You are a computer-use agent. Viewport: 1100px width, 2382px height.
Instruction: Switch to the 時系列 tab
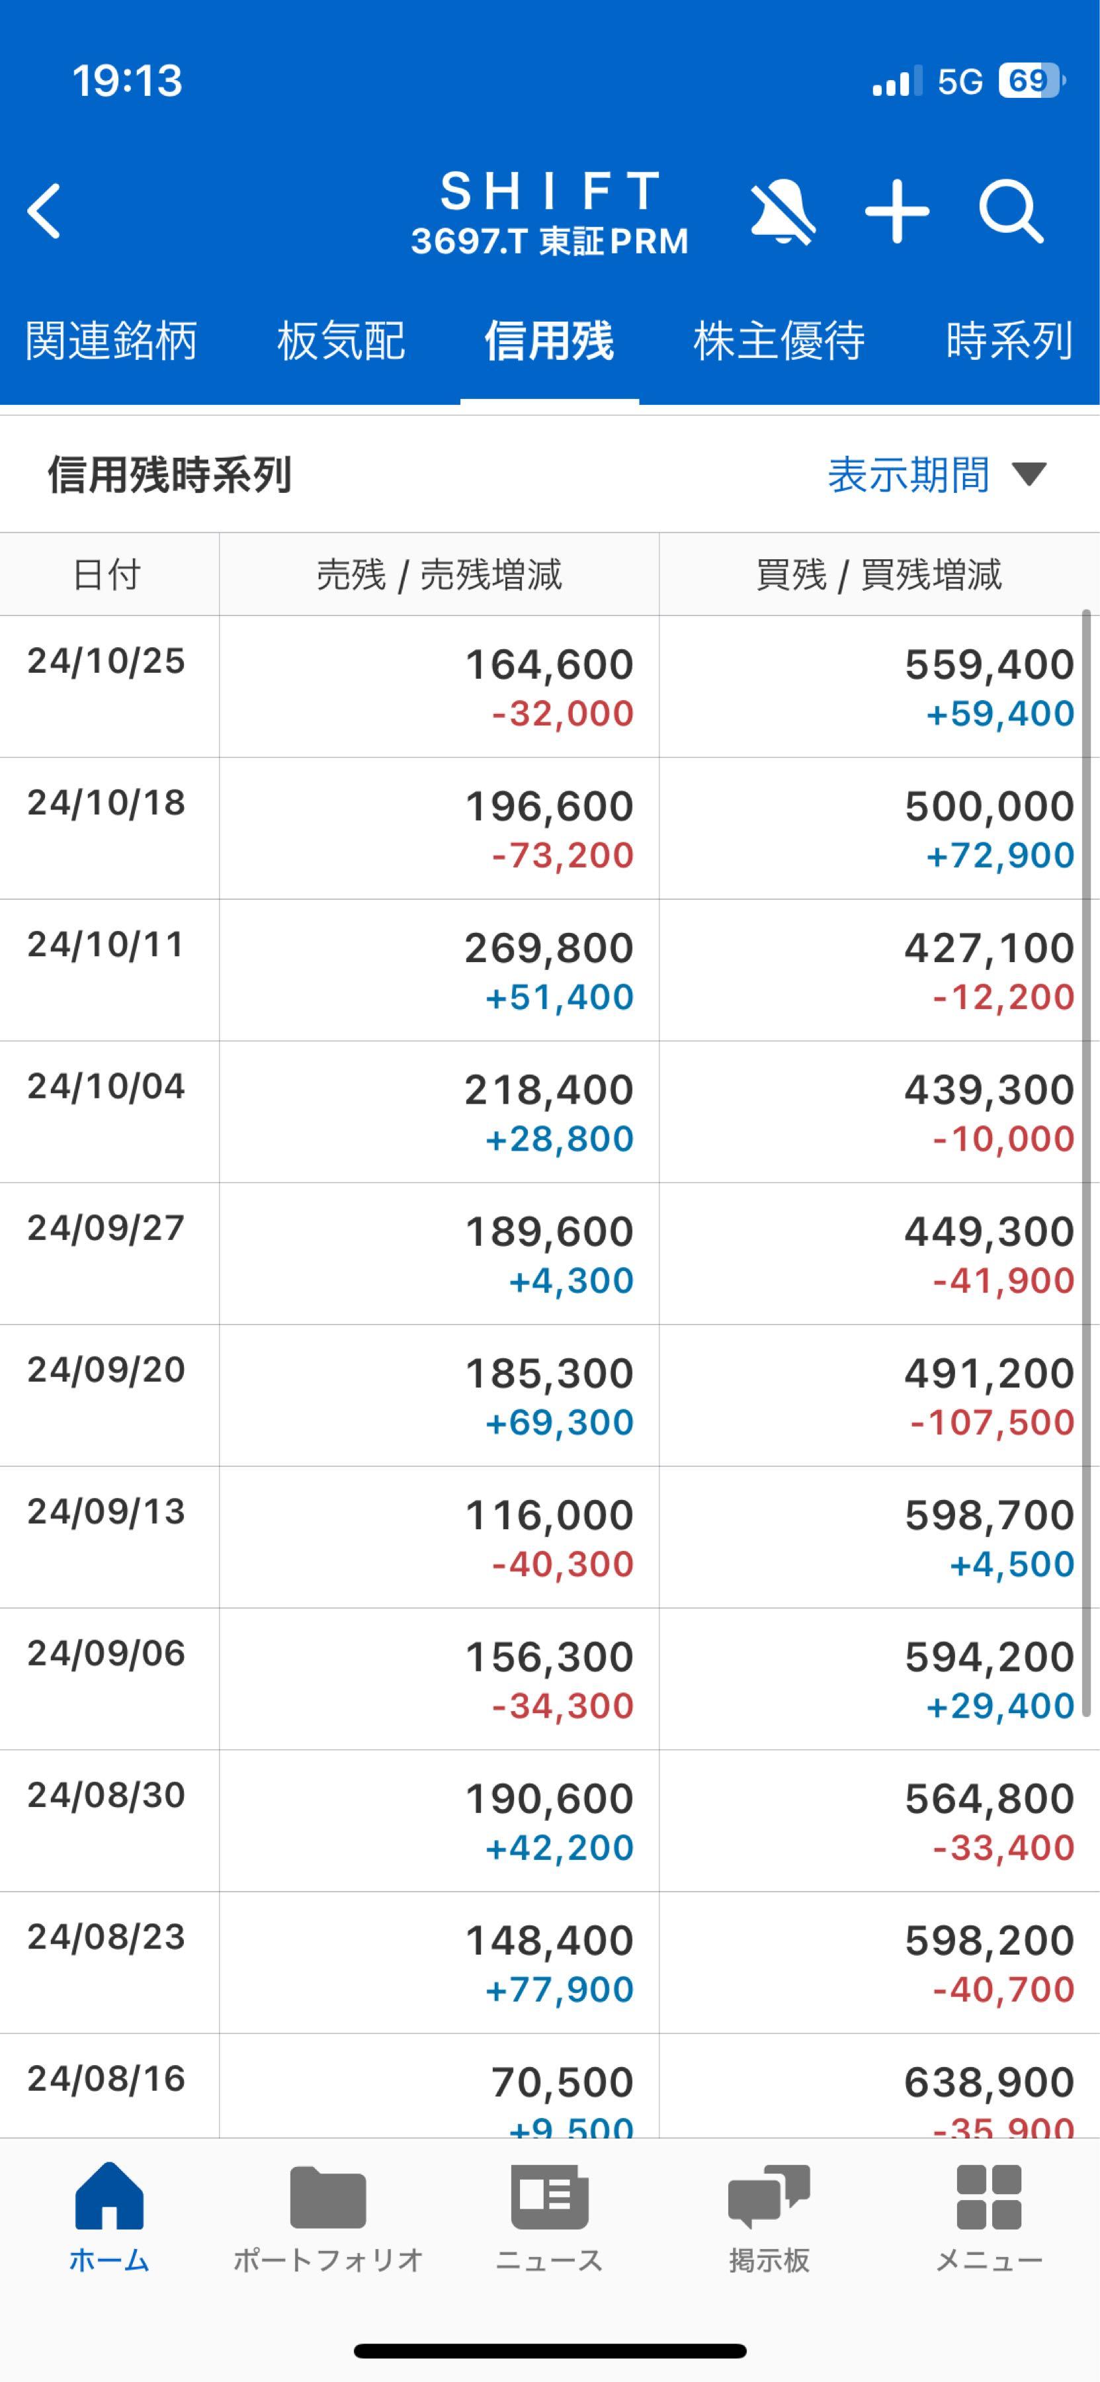[x=1009, y=341]
